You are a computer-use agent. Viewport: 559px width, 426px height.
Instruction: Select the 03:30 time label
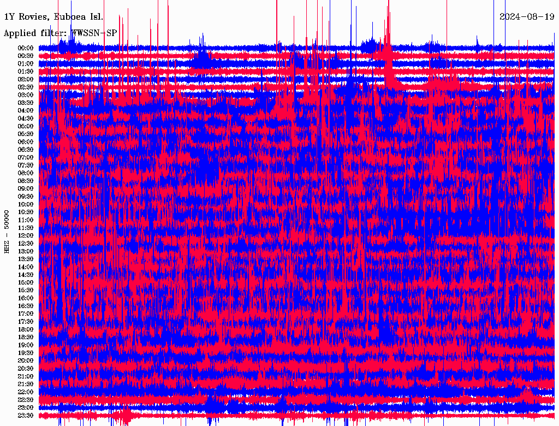[x=26, y=103]
